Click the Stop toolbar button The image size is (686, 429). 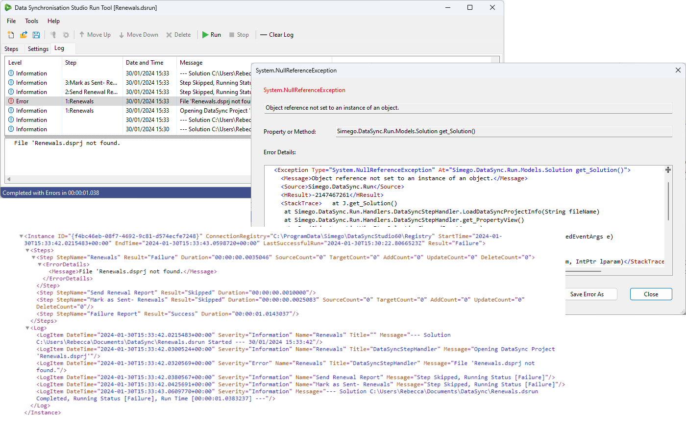(x=239, y=35)
